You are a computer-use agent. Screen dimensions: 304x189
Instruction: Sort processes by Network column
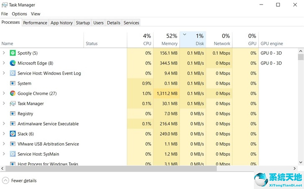(219, 40)
